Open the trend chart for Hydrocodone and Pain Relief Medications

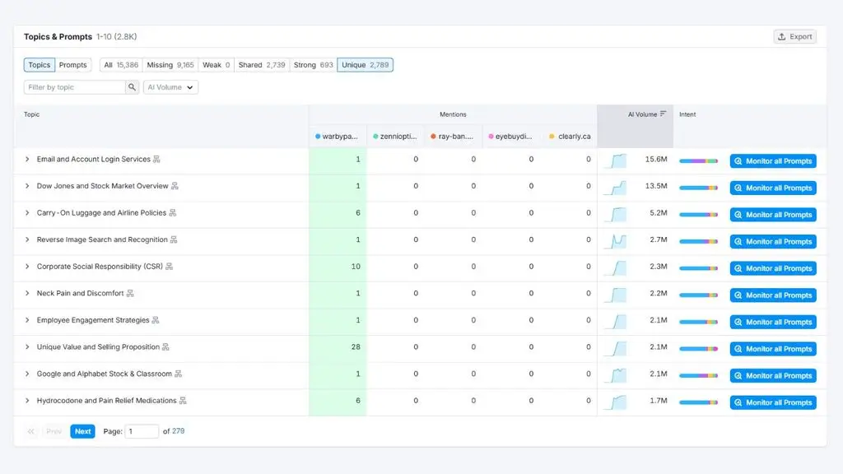[x=616, y=402]
